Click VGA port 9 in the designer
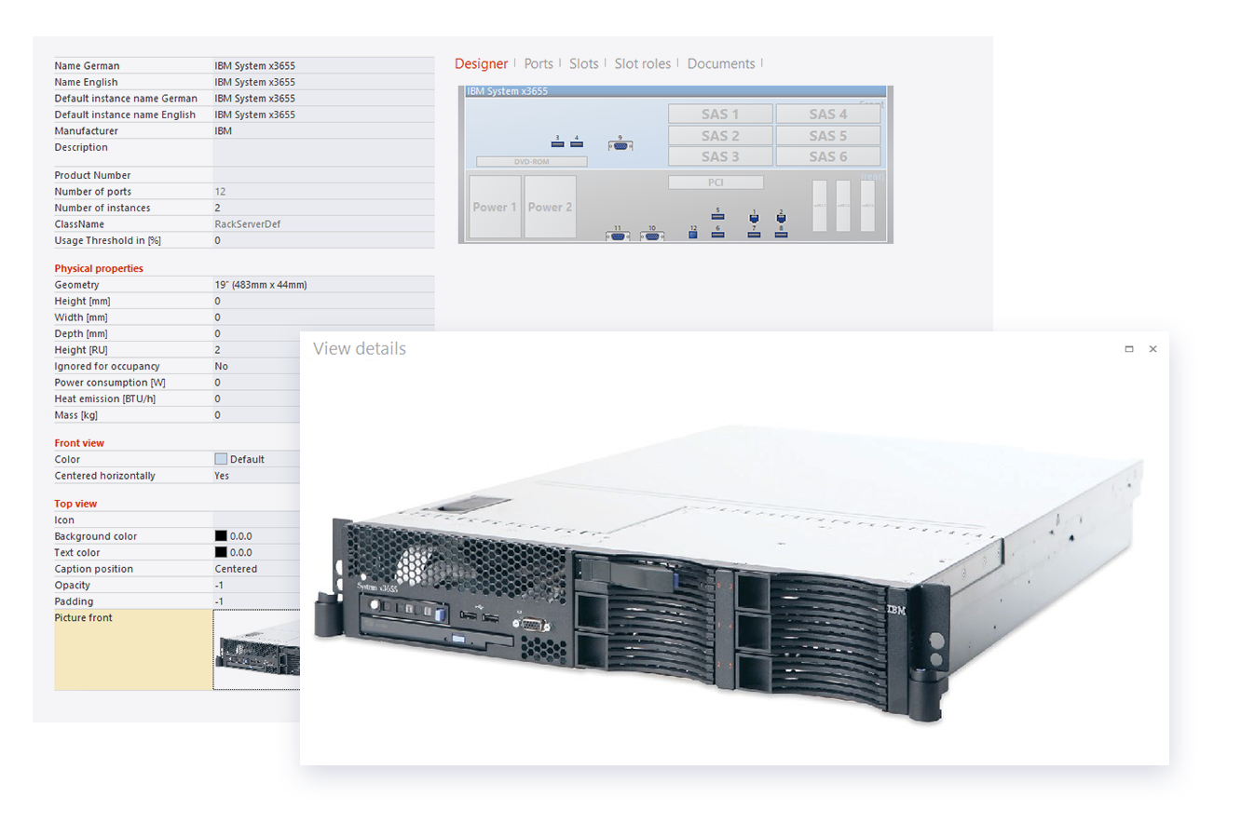This screenshot has width=1241, height=837. 620,146
